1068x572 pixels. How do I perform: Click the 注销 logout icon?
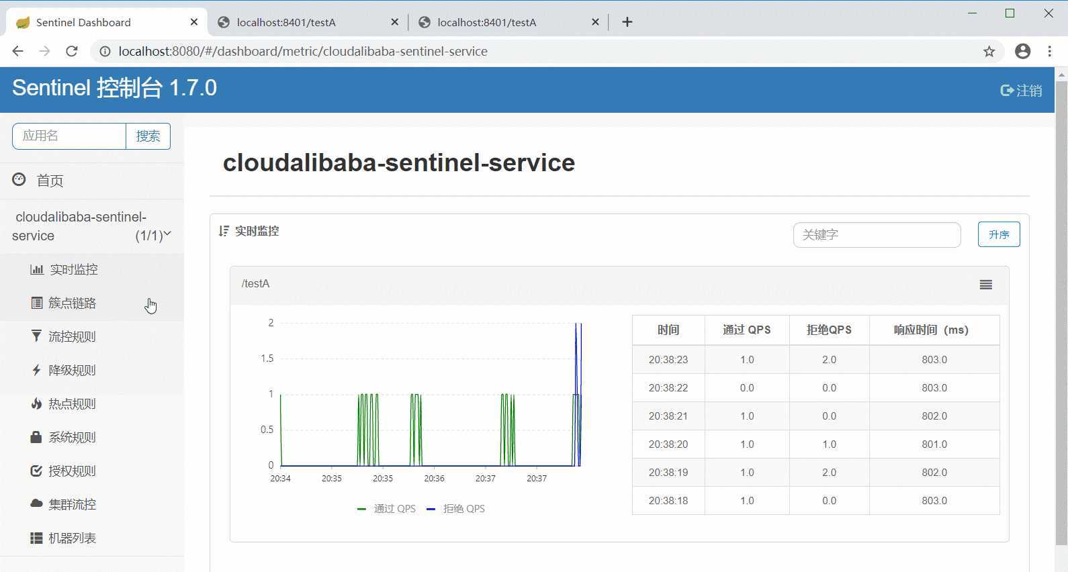[1007, 90]
